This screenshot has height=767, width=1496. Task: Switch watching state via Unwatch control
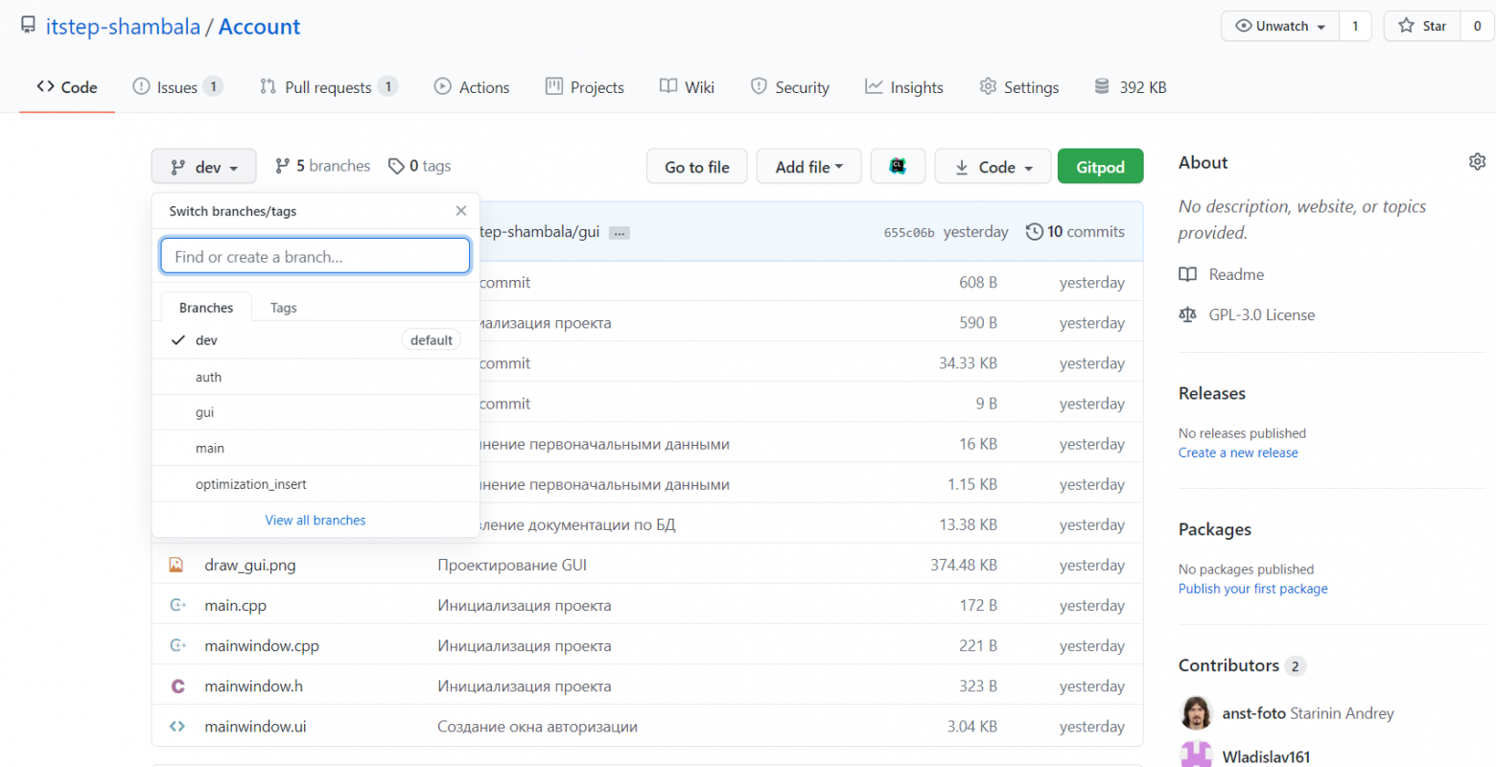(1279, 26)
